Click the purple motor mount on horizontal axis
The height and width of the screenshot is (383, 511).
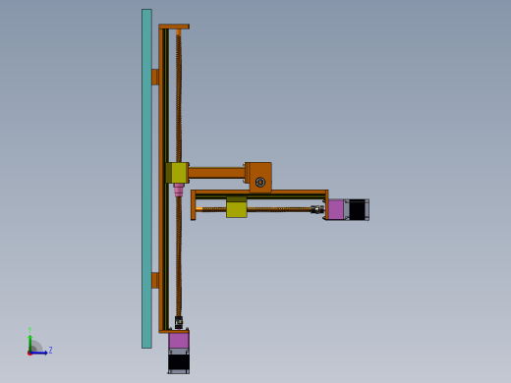[336, 209]
